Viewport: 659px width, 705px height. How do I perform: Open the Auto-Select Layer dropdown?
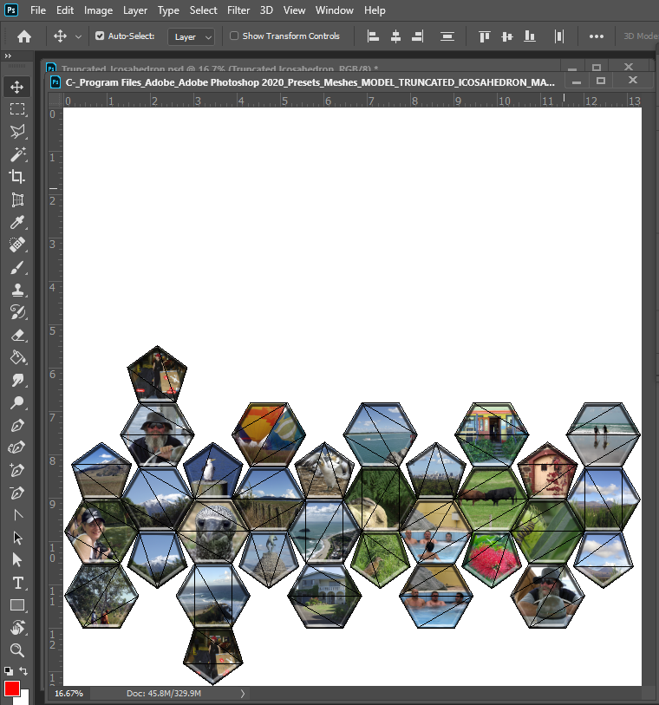coord(191,37)
